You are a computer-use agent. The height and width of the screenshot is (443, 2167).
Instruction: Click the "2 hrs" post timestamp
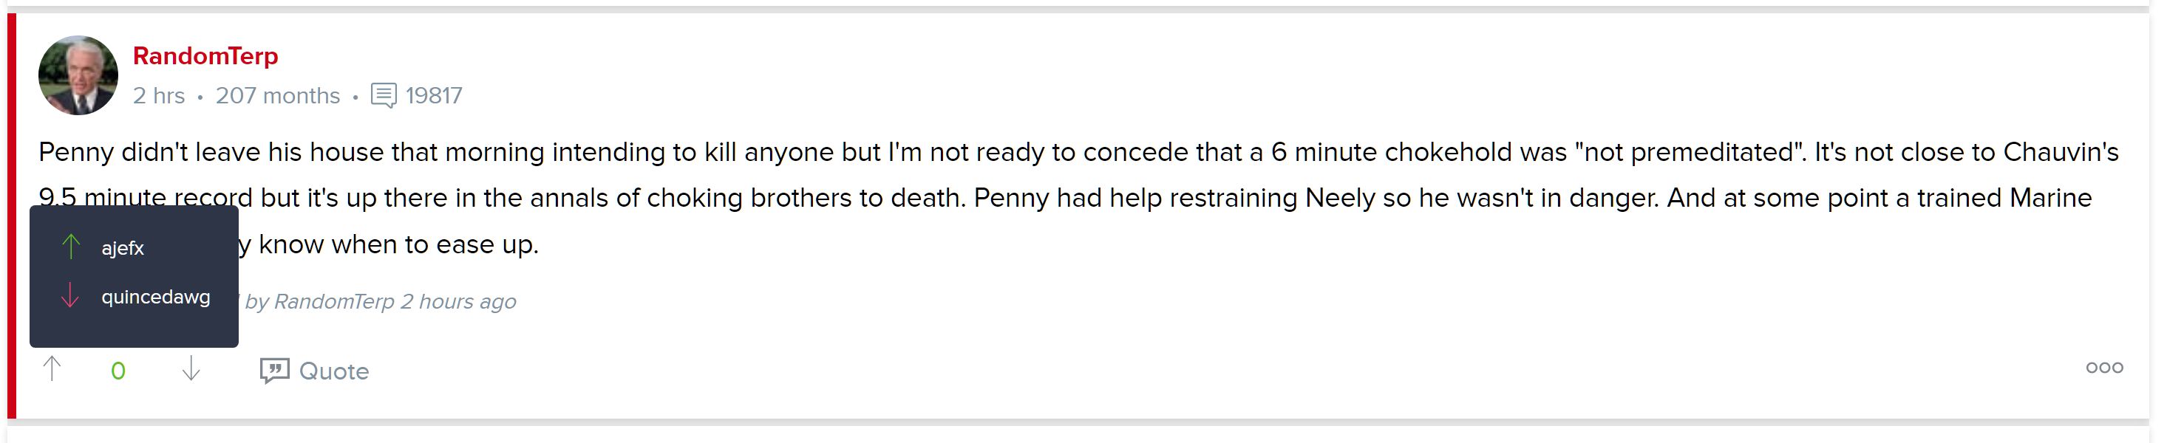click(x=159, y=96)
